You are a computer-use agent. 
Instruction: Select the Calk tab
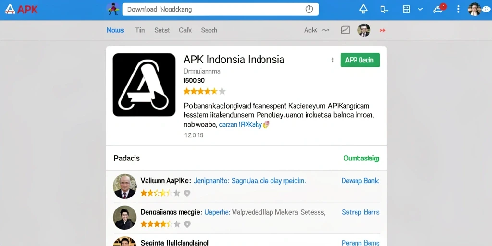point(185,30)
